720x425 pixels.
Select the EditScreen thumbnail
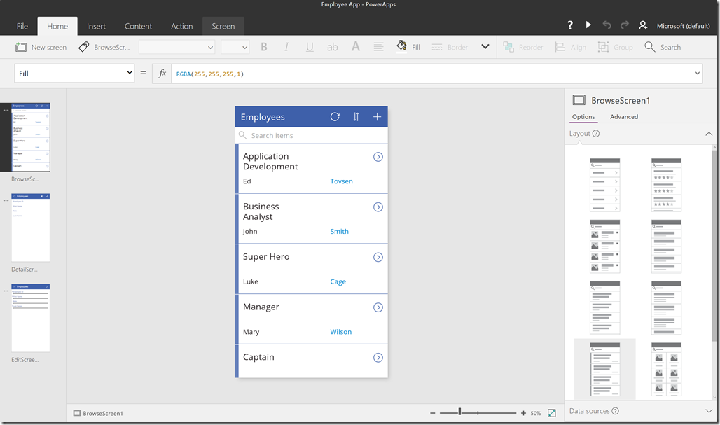(31, 318)
